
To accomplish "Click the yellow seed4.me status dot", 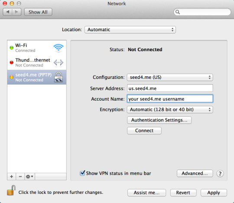I will tap(12, 77).
